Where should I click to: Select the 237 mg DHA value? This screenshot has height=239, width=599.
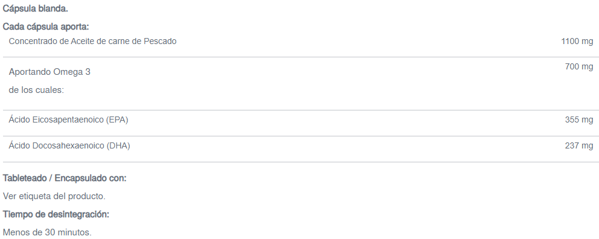tap(578, 146)
